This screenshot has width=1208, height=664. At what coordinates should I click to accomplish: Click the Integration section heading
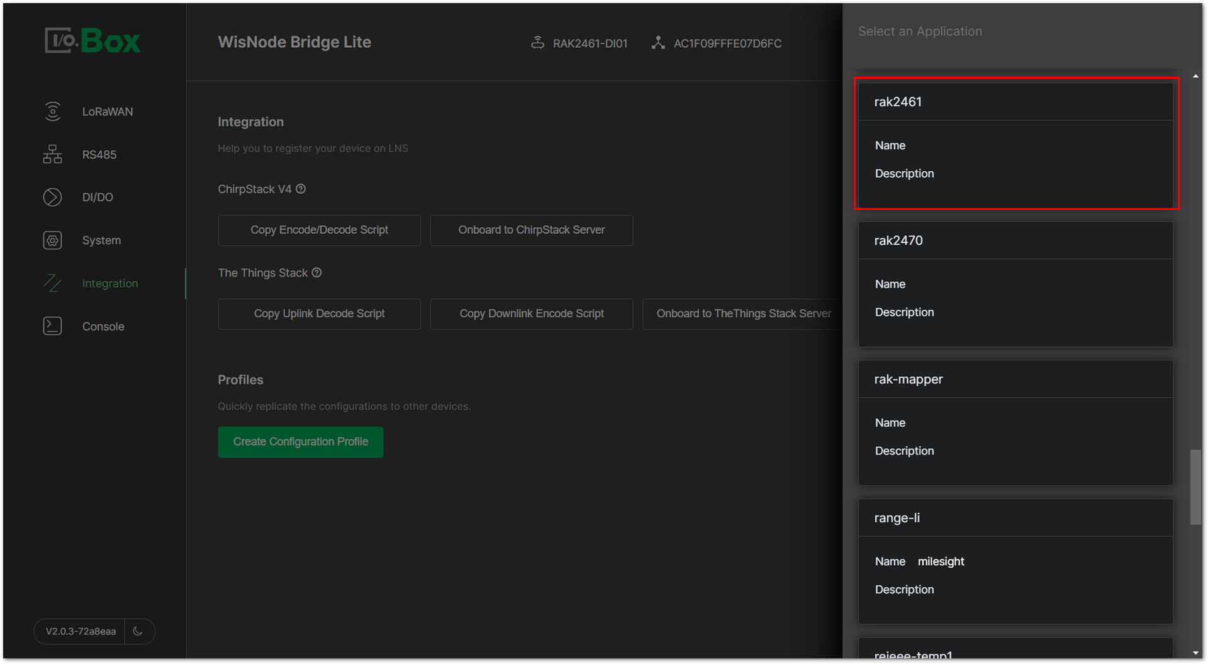click(x=250, y=122)
